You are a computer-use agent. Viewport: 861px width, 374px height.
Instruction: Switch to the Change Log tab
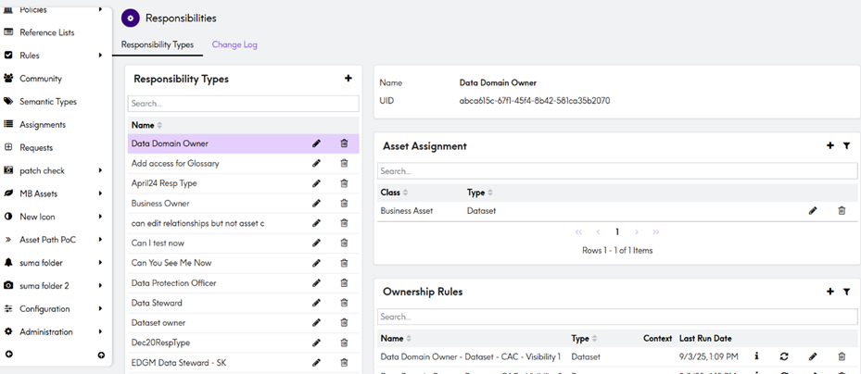pyautogui.click(x=234, y=44)
